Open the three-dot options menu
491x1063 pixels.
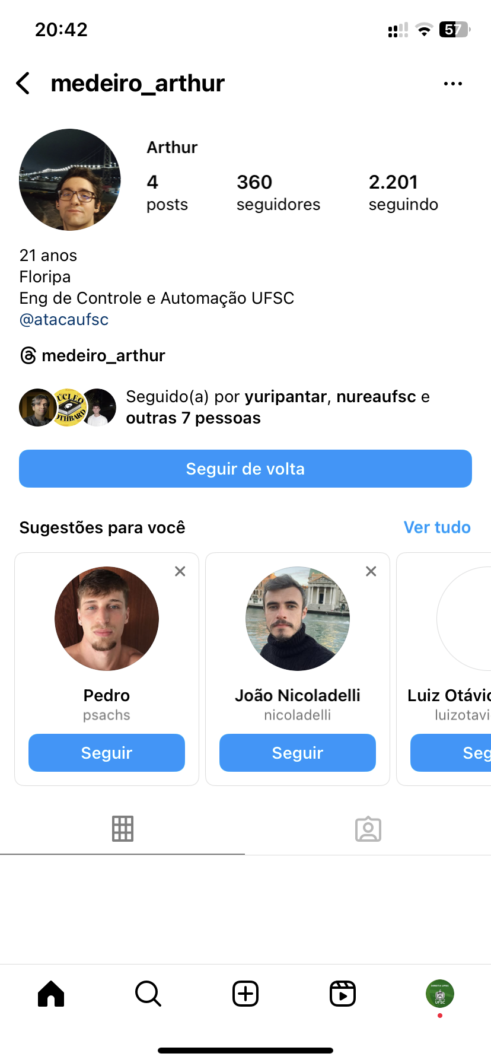[452, 84]
